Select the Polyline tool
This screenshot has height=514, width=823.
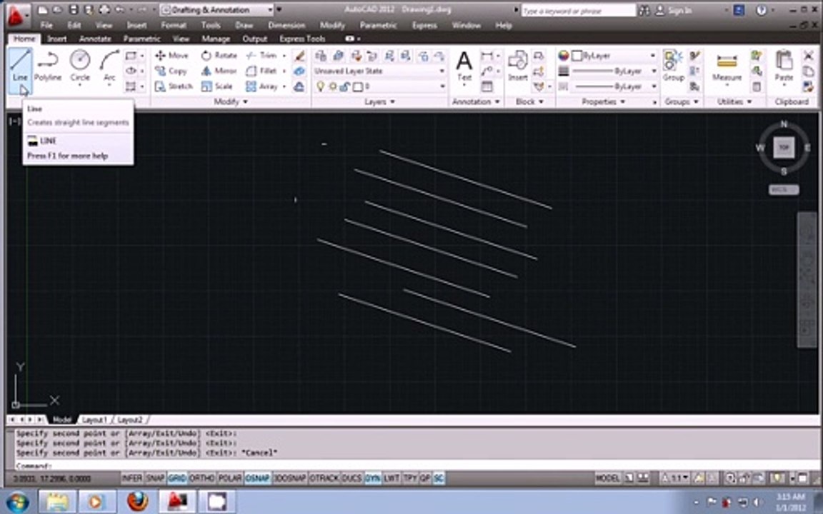click(48, 66)
